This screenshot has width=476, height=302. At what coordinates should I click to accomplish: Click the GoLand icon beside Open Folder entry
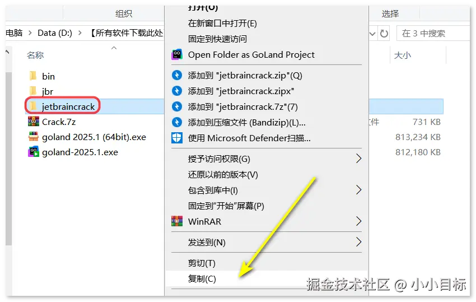[x=176, y=55]
